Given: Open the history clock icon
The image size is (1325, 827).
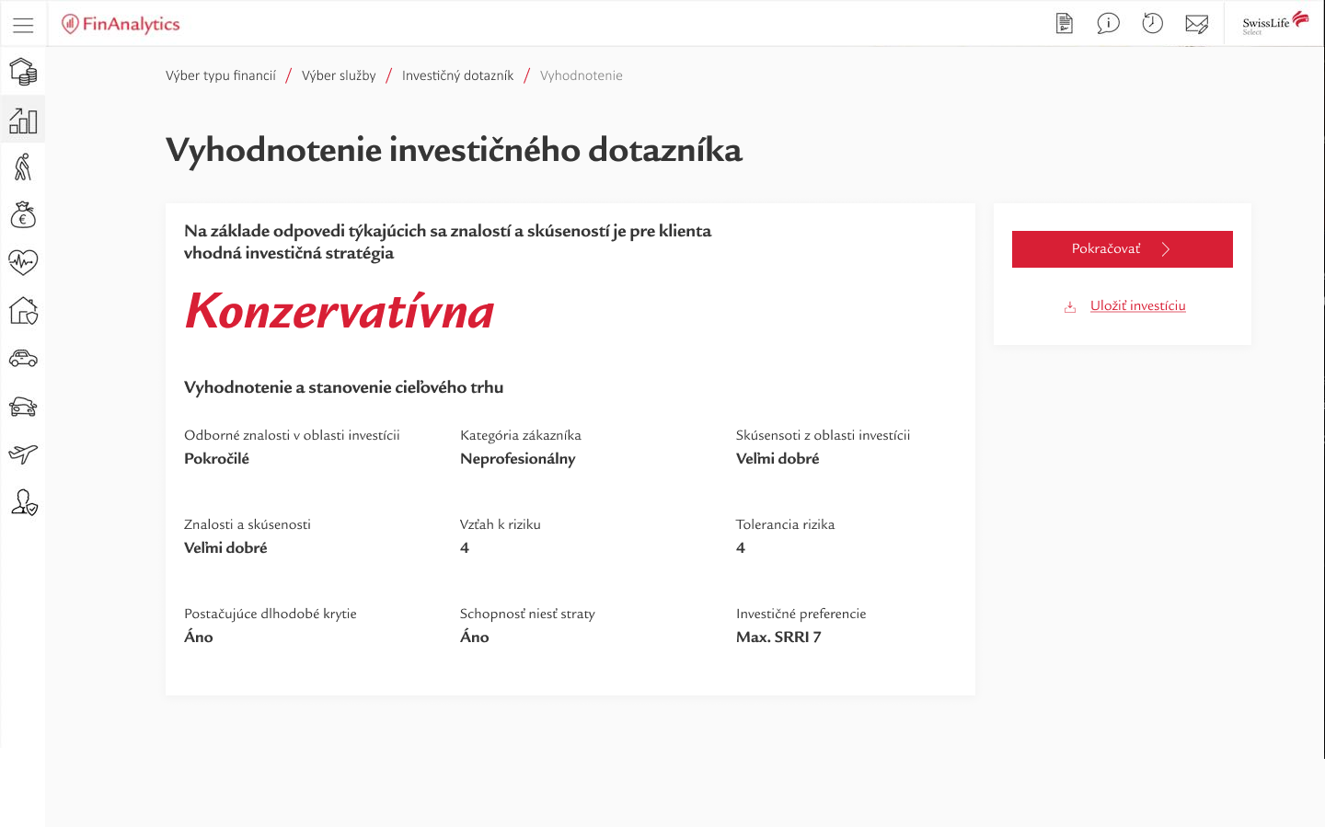Looking at the screenshot, I should (x=1152, y=23).
